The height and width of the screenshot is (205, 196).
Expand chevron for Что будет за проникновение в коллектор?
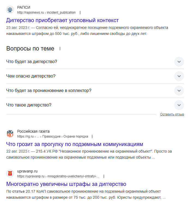pyautogui.click(x=179, y=91)
